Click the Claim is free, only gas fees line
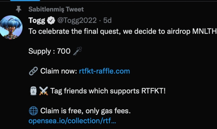The width and height of the screenshot is (217, 129). (x=86, y=111)
